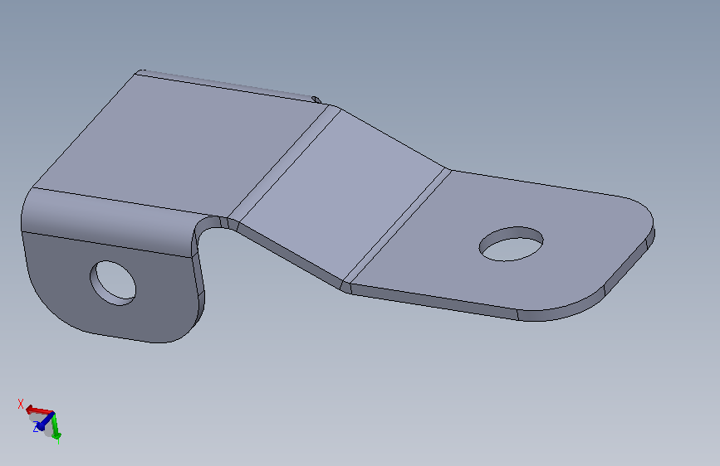Click the red X axis arrow of the triad
Image resolution: width=720 pixels, height=466 pixels.
point(38,409)
